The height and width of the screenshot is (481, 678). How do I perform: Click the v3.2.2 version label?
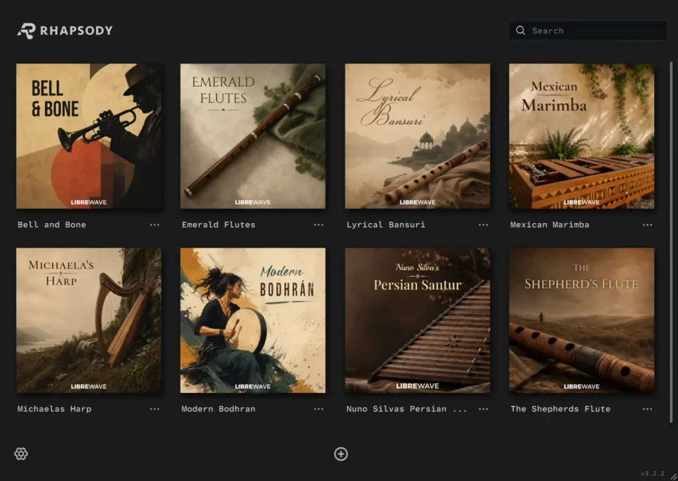coord(652,473)
